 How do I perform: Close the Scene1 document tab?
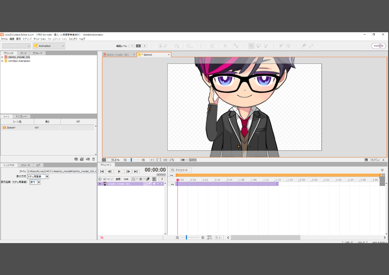tap(169, 55)
